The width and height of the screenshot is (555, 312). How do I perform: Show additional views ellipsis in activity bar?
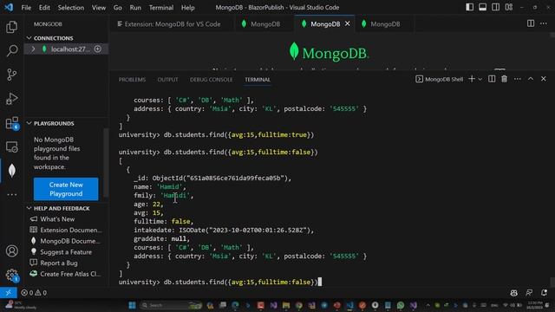(x=11, y=194)
